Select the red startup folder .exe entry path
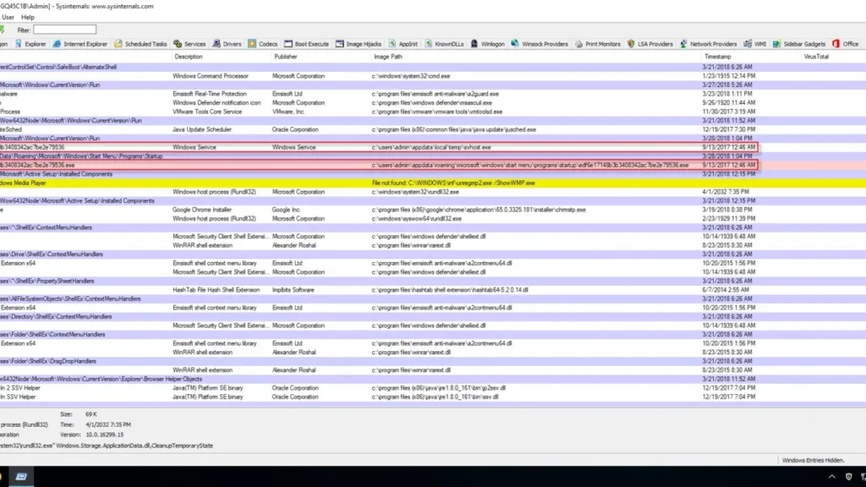This screenshot has height=487, width=866. [529, 165]
